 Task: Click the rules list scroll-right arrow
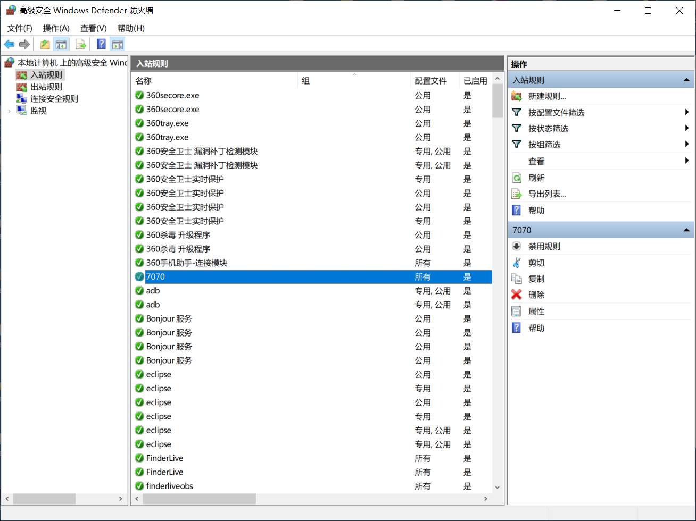click(486, 499)
